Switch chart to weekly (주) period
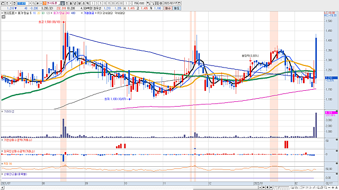 point(67,3)
